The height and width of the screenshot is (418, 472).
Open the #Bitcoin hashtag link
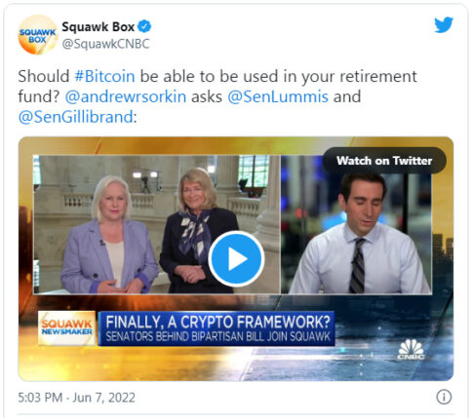tap(104, 76)
